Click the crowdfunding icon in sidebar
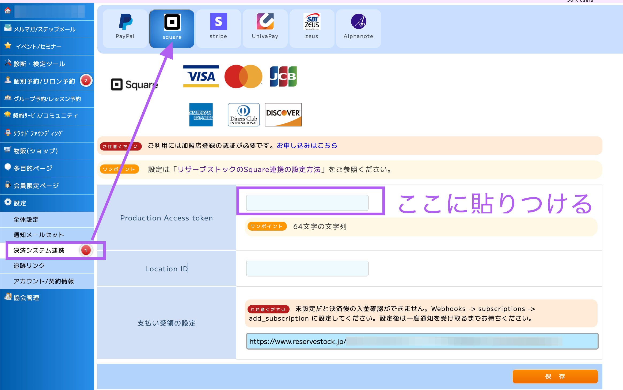The image size is (623, 390). pos(8,132)
